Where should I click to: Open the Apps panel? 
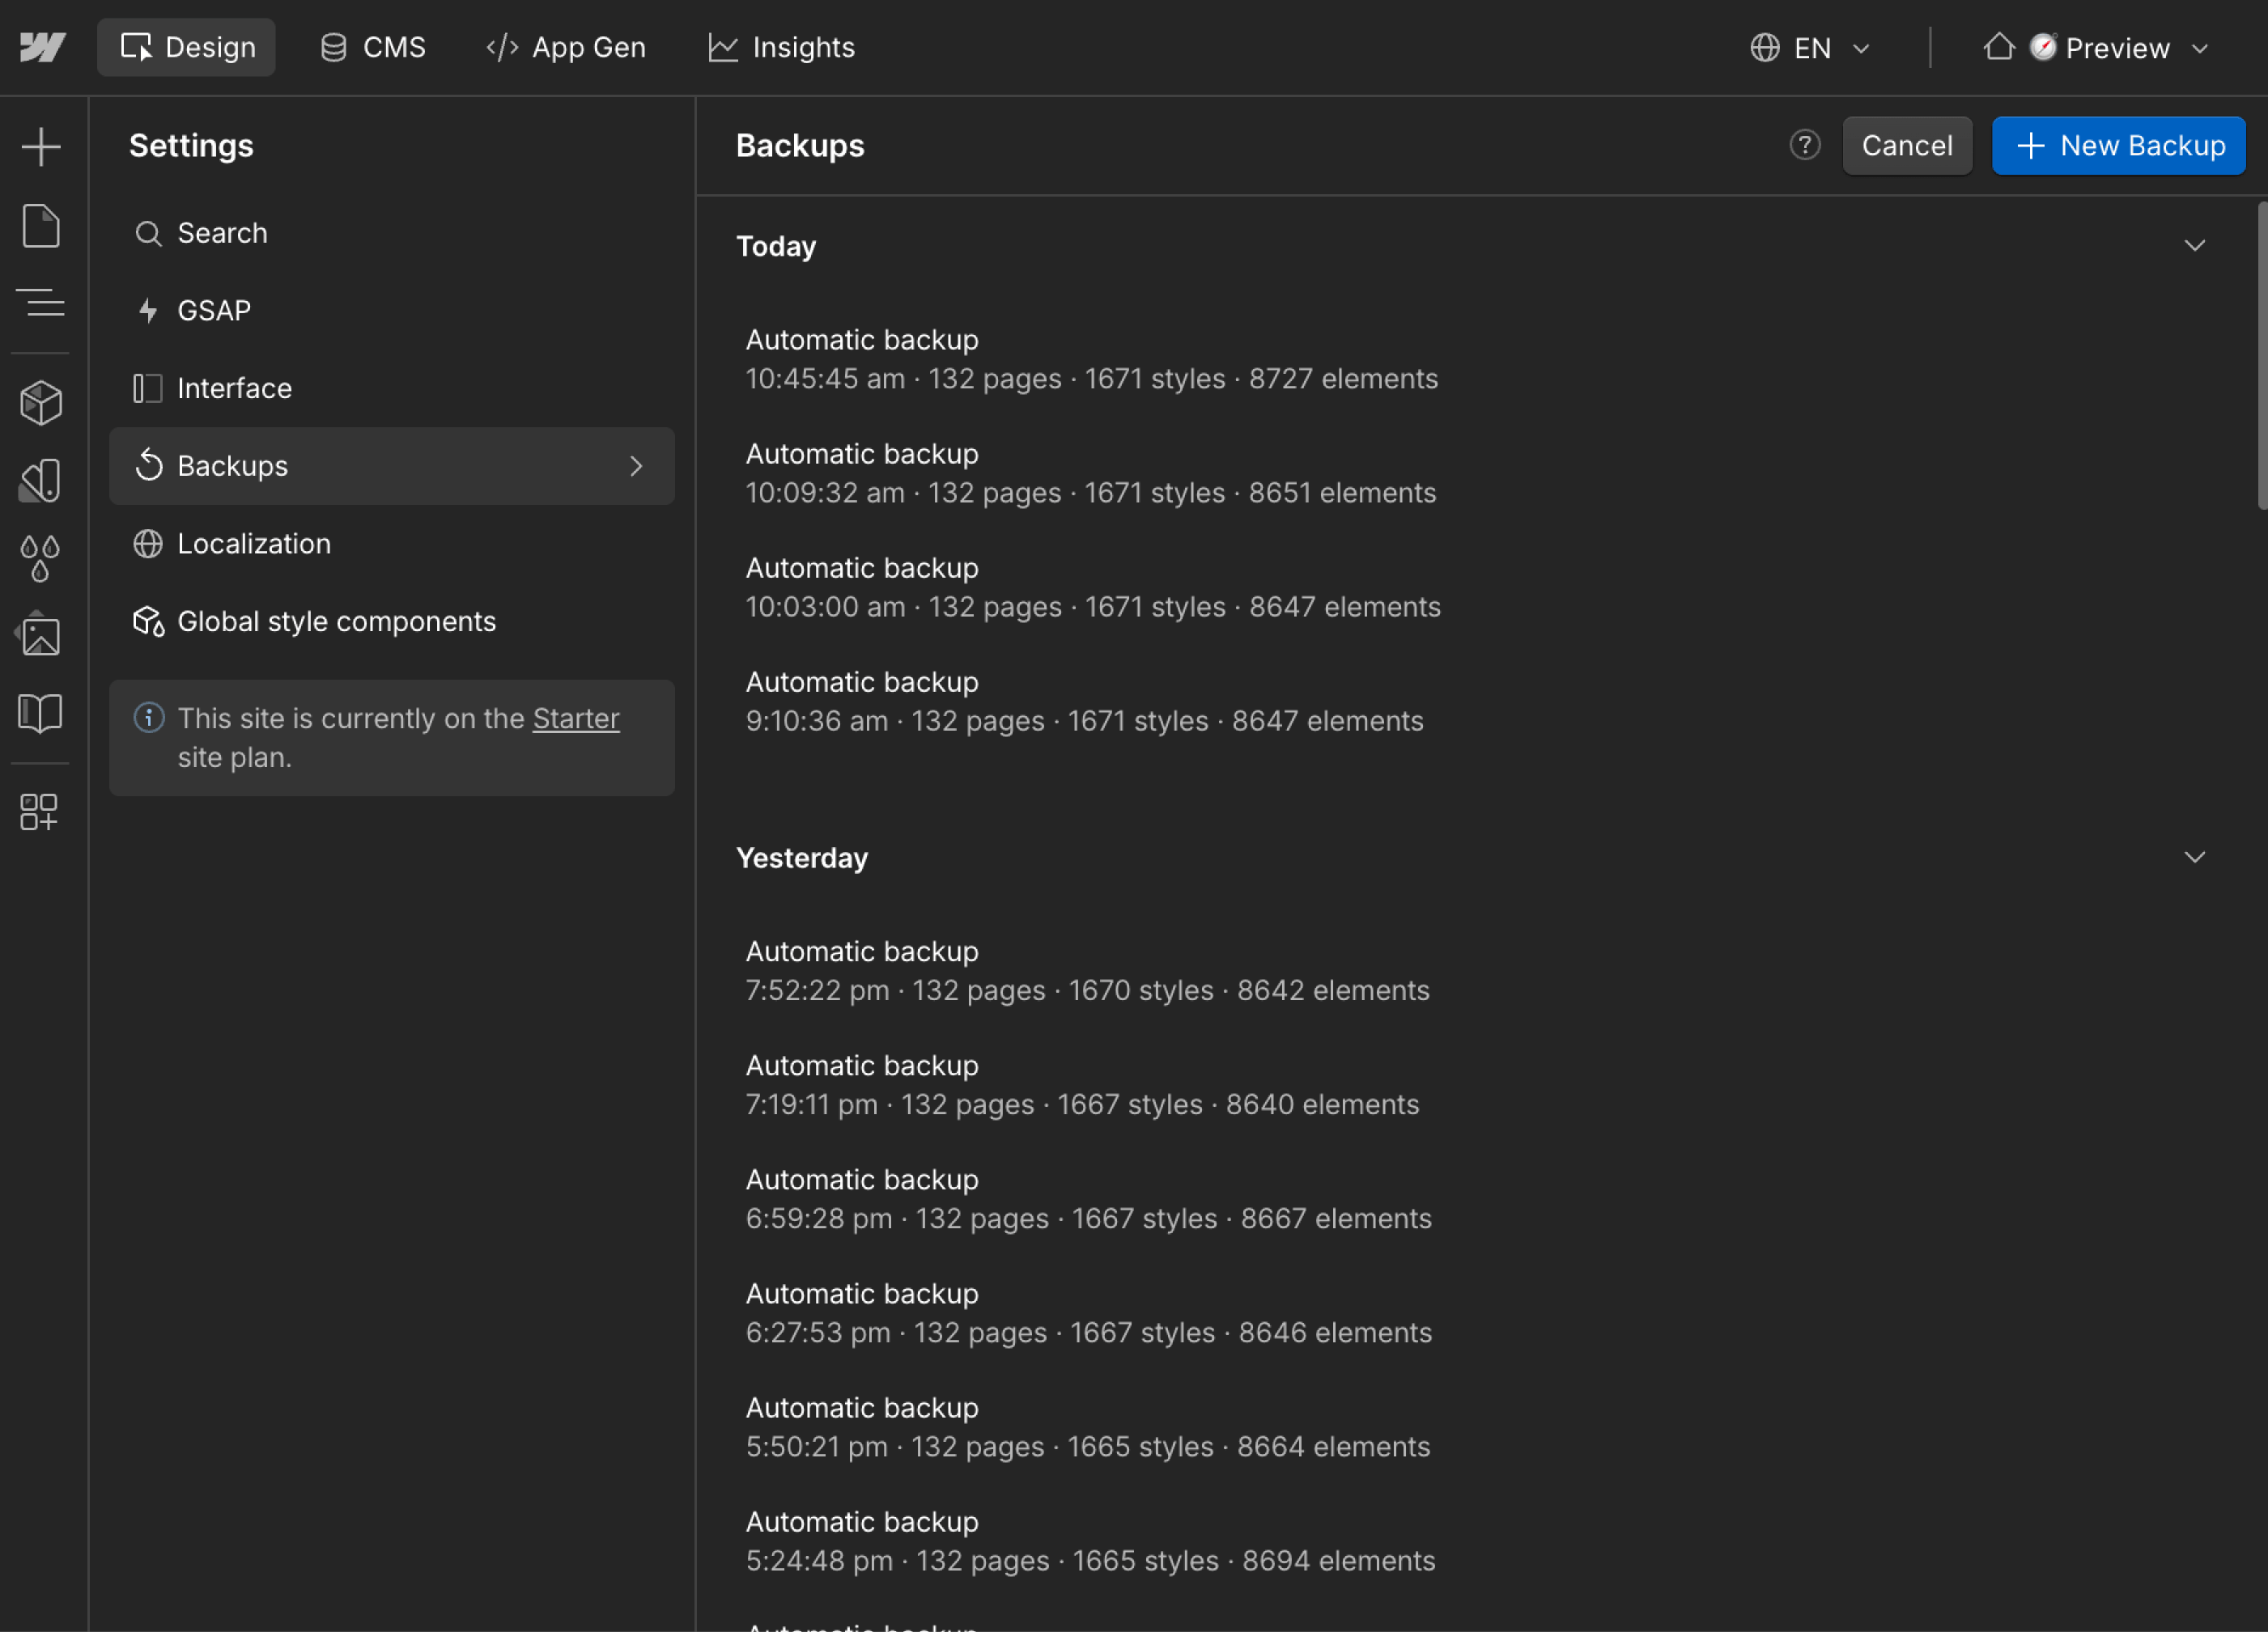tap(41, 812)
